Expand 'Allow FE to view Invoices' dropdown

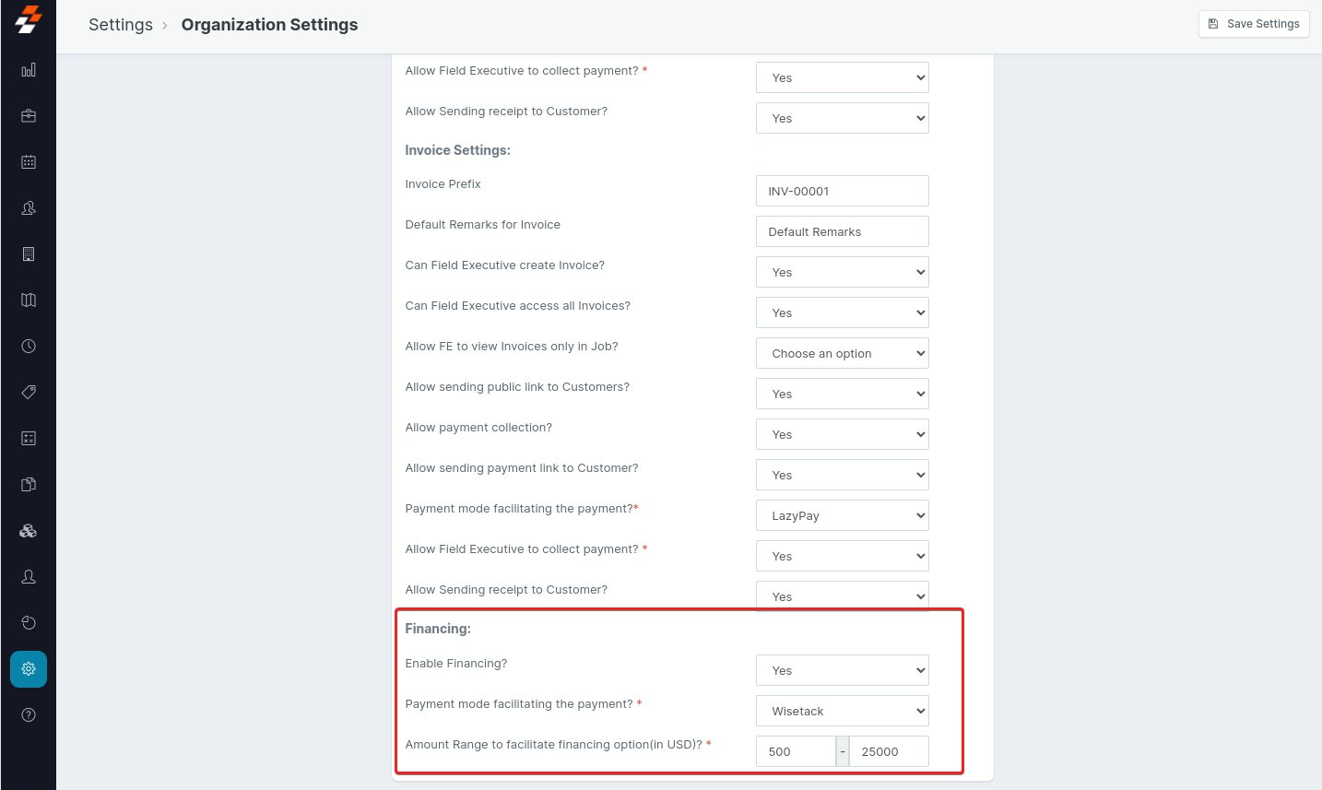coord(842,353)
